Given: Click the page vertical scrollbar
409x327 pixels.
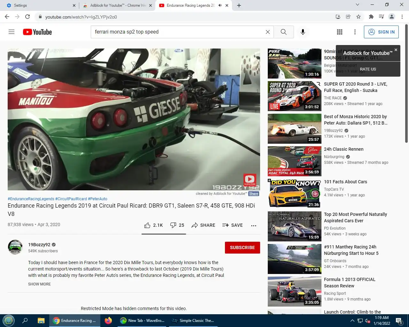Looking at the screenshot, I should pyautogui.click(x=406, y=83).
